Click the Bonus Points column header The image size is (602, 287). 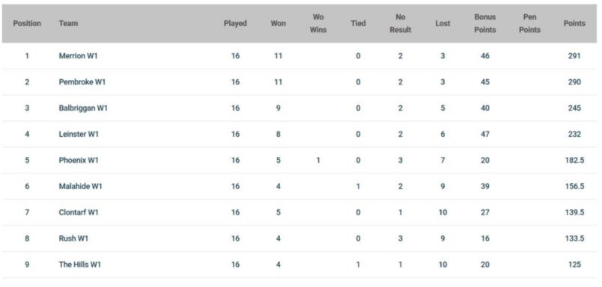[485, 23]
